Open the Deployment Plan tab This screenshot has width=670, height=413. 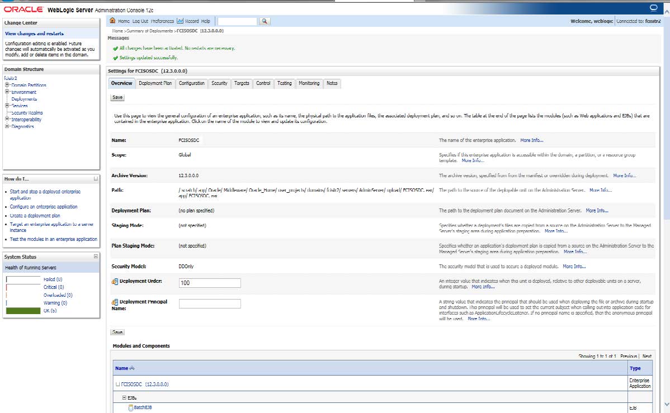[x=155, y=83]
